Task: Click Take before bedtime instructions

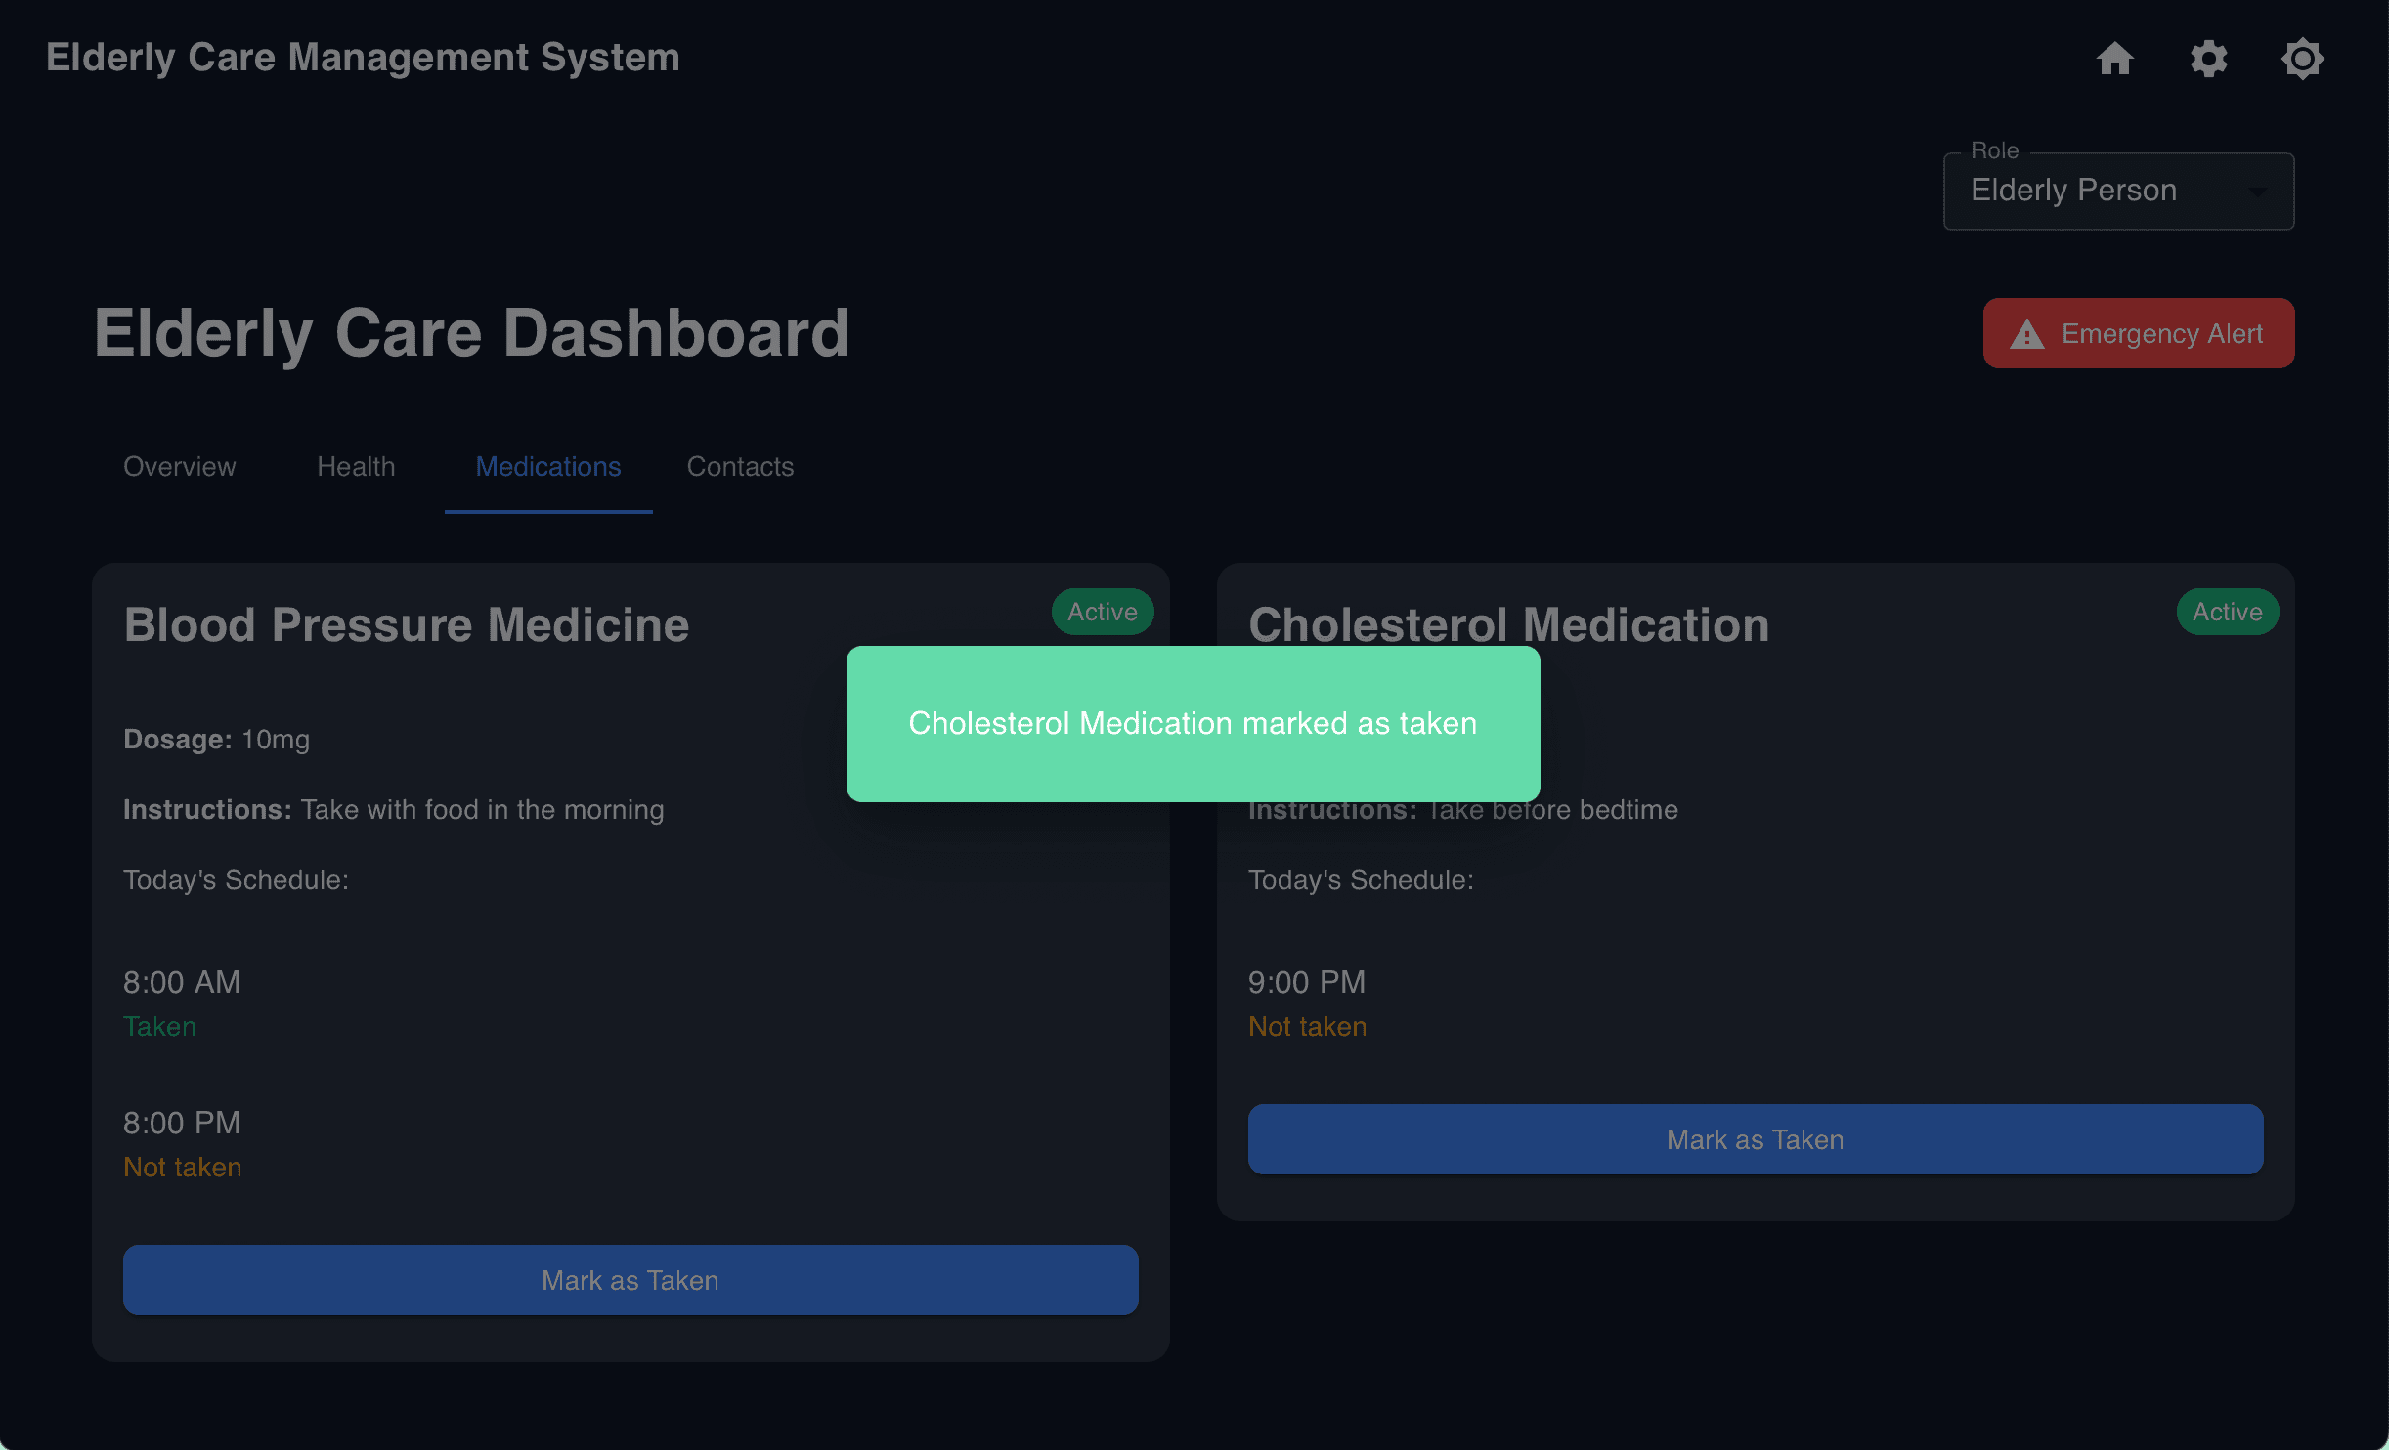Action: [1552, 810]
